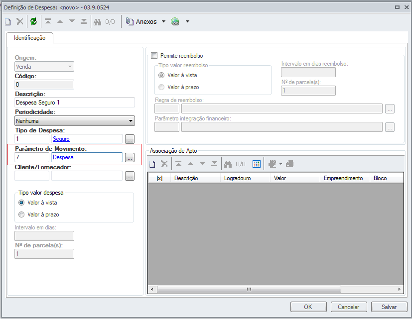Click lookup button for Cliente/Fornecedor
412x319 pixels.
[x=130, y=176]
